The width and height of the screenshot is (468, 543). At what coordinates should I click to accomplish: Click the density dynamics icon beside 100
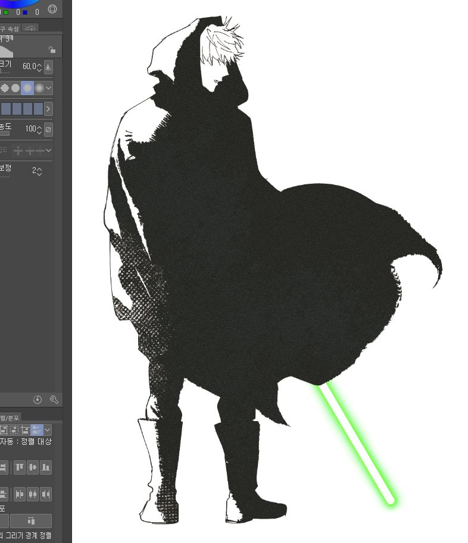coord(48,130)
